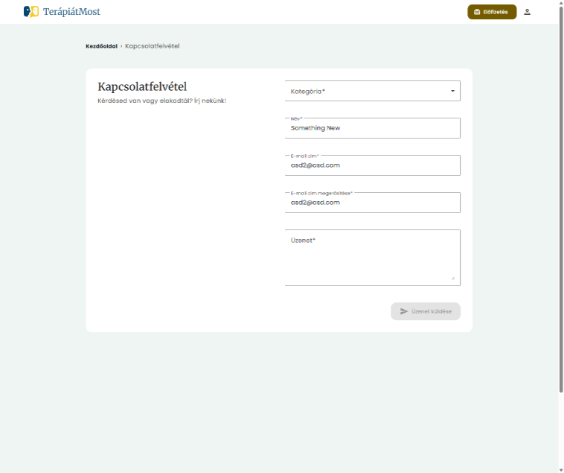Screen dimensions: 564x473
Task: Click the Kapcsolatfelvétel breadcrumb item
Action: 152,46
